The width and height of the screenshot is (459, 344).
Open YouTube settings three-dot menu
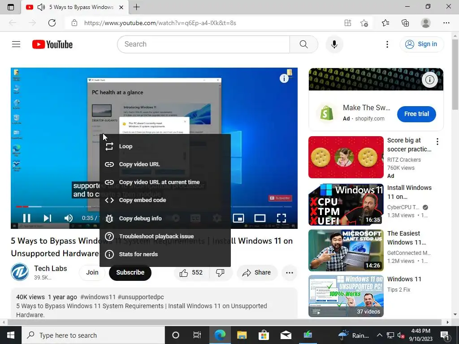click(x=387, y=44)
